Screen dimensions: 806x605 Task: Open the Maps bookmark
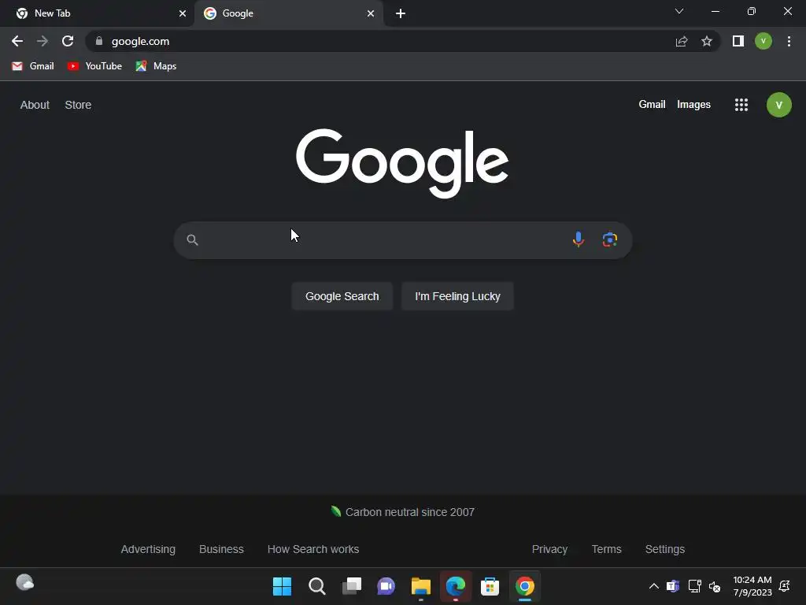(157, 66)
